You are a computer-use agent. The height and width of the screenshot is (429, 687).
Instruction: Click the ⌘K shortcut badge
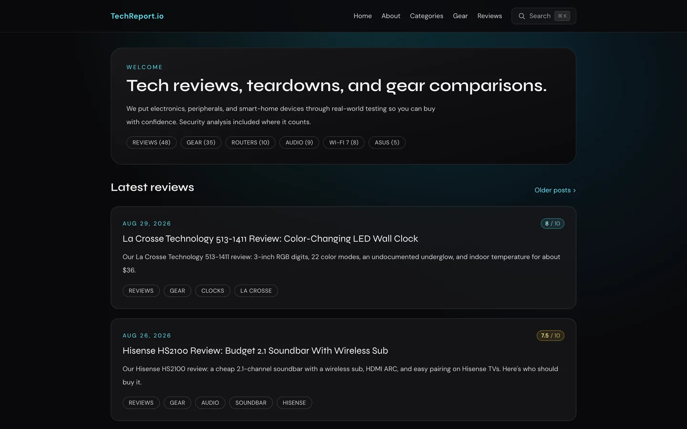[562, 16]
